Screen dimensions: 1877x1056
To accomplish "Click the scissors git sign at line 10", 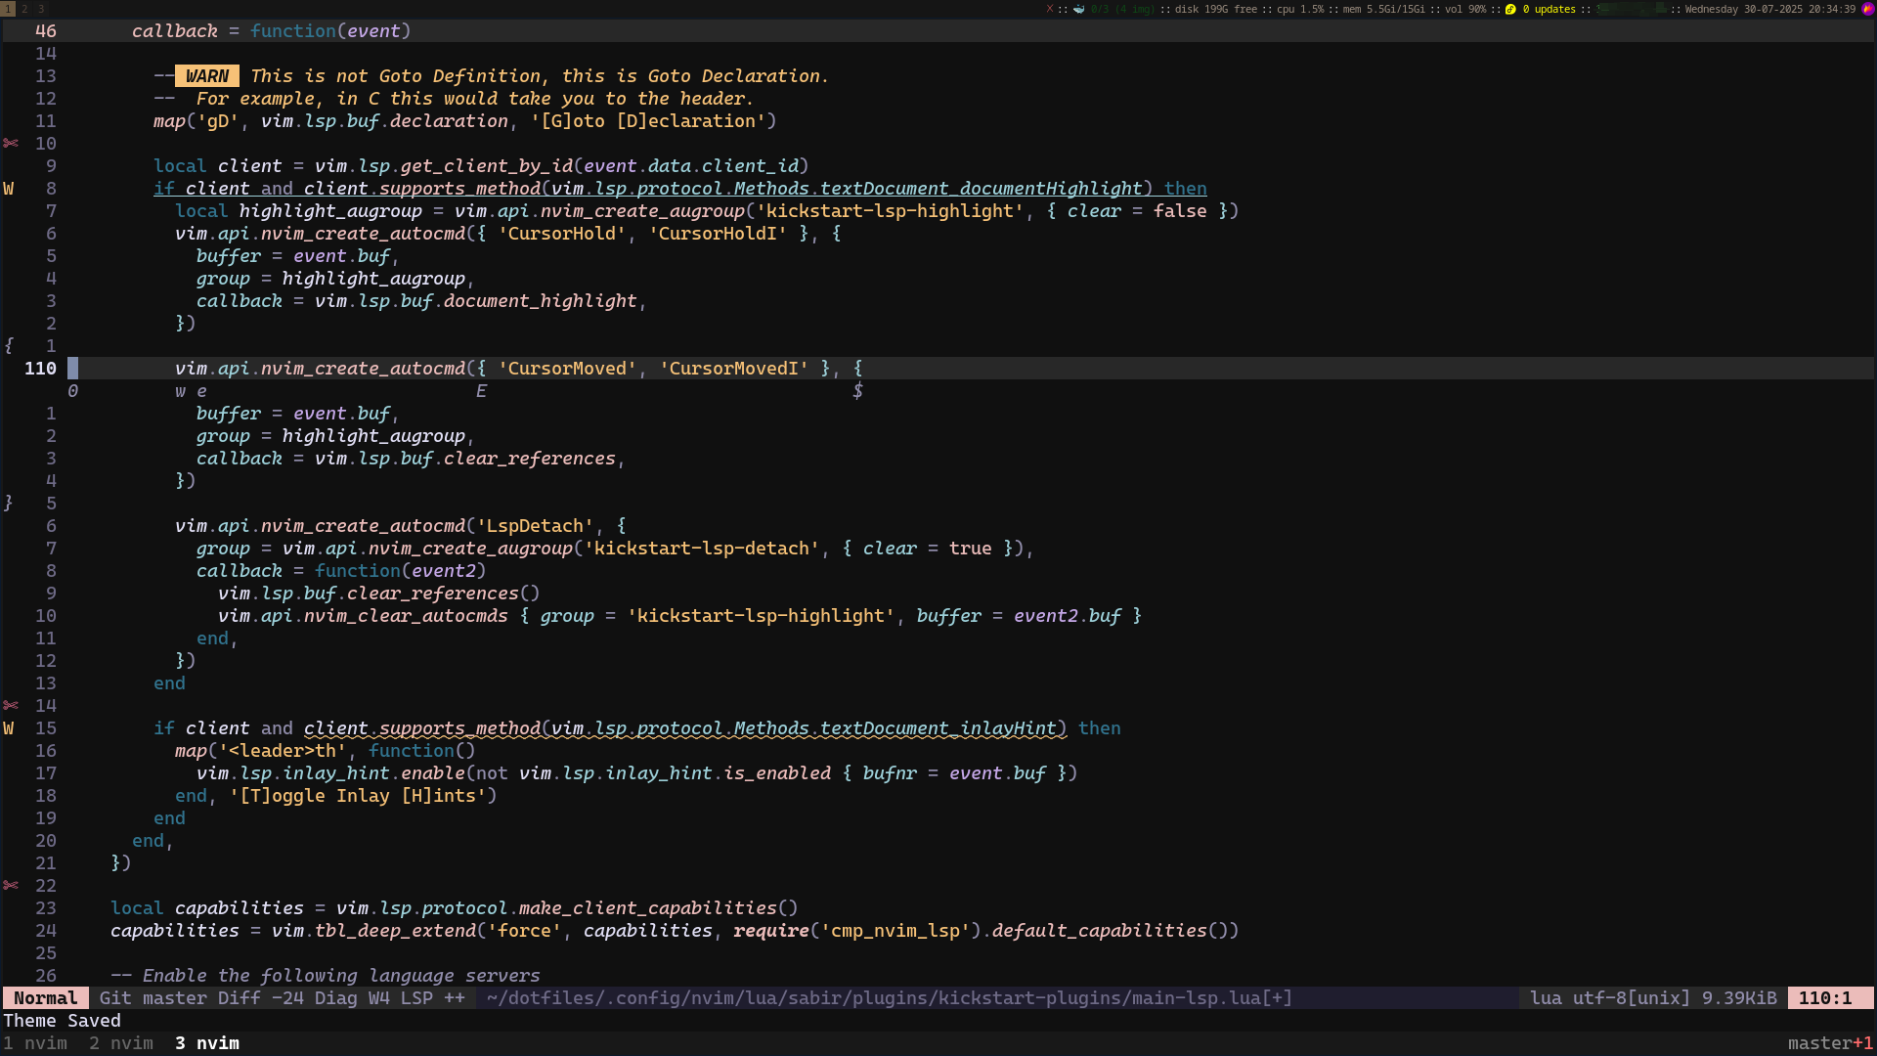I will click(11, 144).
